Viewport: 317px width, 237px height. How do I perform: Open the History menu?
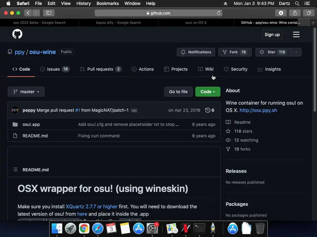pyautogui.click(x=84, y=3)
